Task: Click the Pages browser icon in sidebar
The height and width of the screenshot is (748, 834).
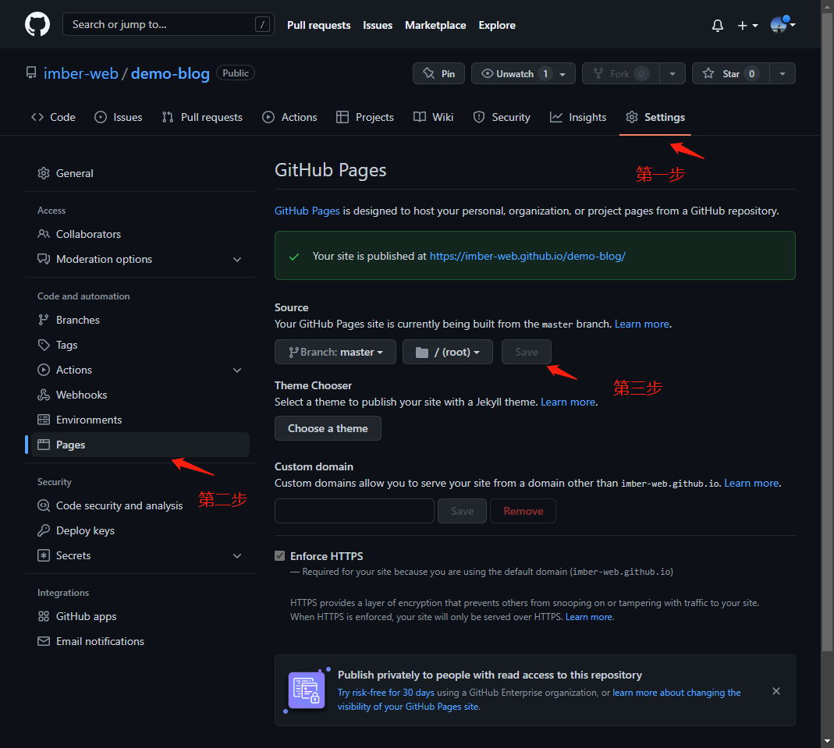Action: point(44,445)
